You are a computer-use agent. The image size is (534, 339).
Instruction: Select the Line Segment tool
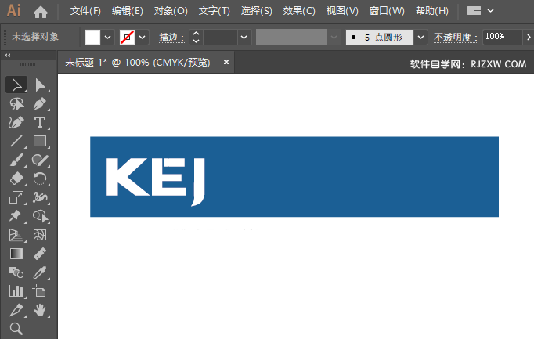point(16,141)
